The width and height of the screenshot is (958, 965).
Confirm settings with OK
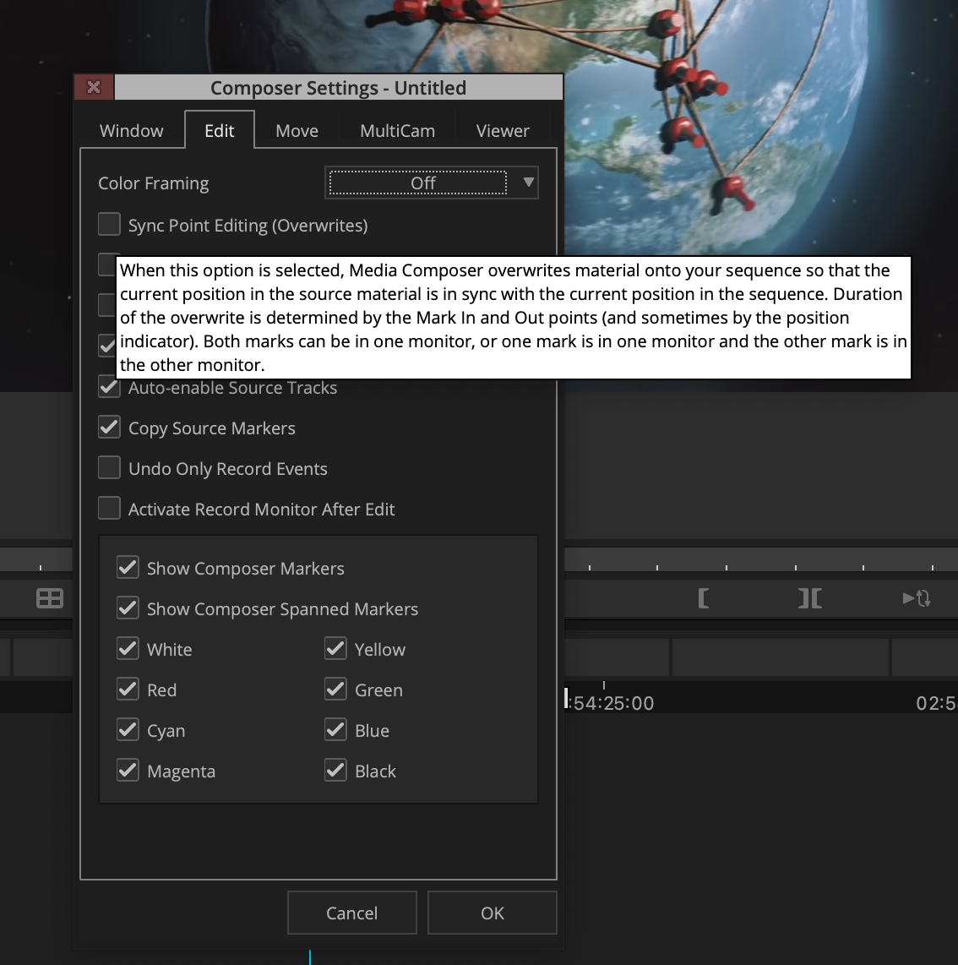click(493, 913)
